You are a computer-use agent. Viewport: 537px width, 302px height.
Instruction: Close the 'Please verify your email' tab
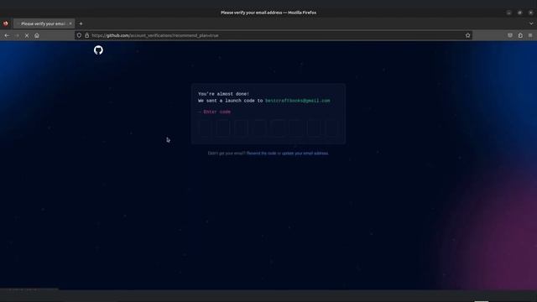click(x=70, y=23)
